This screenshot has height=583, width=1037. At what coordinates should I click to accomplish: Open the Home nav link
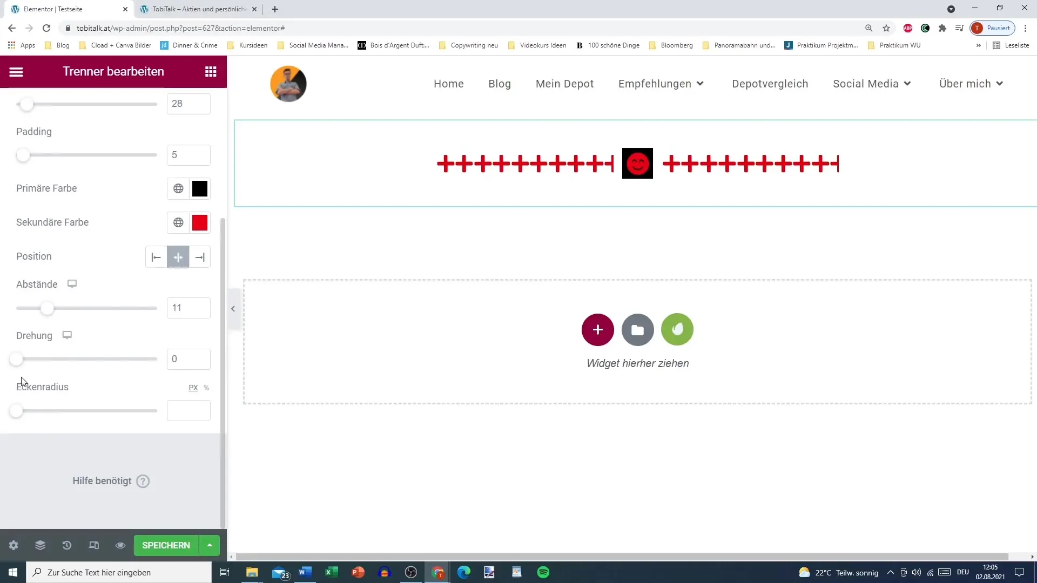(x=449, y=84)
